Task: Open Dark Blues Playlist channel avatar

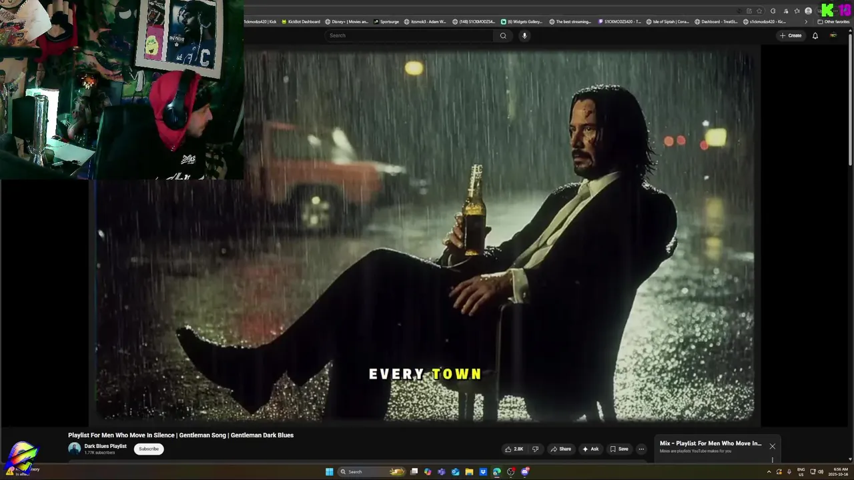Action: pyautogui.click(x=74, y=449)
